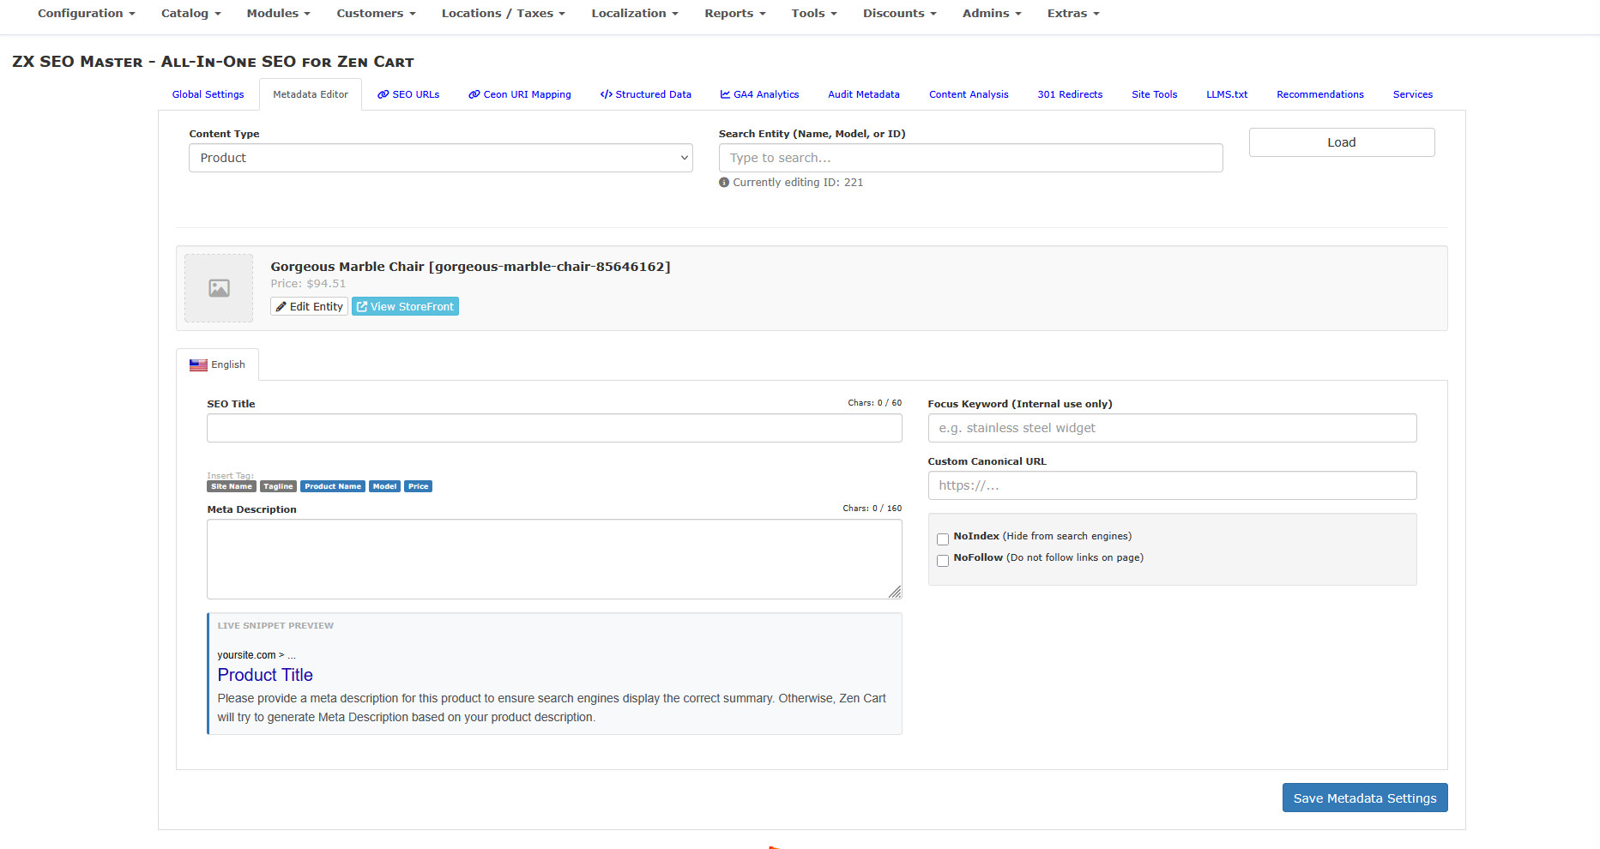Screen dimensions: 1600x849
Task: Expand the Catalog menu
Action: [190, 14]
